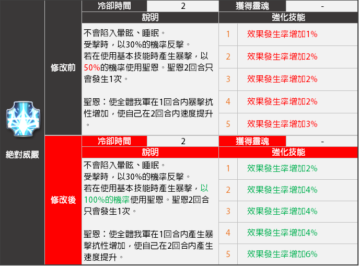Select green 效果發生率增加6% enhancement row

[x=282, y=255]
